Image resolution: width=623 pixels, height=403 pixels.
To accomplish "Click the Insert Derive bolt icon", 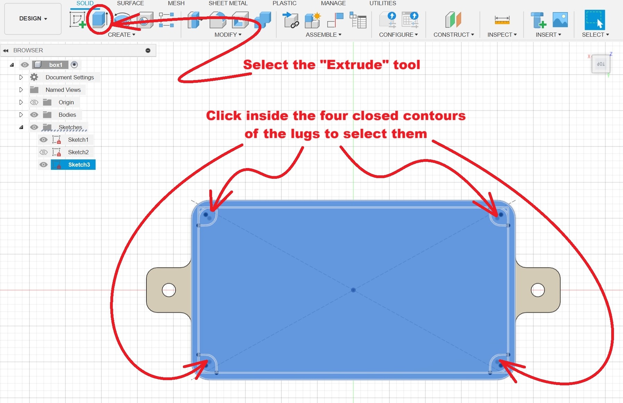I will point(538,20).
